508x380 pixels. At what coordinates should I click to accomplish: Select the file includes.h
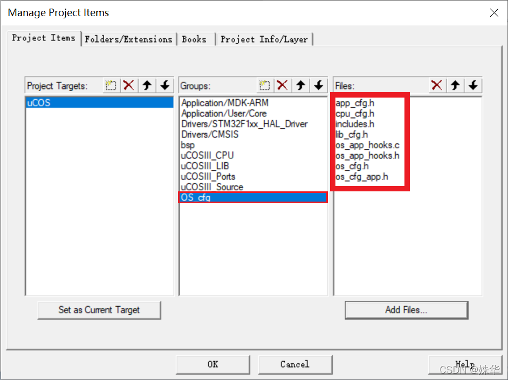coord(355,124)
